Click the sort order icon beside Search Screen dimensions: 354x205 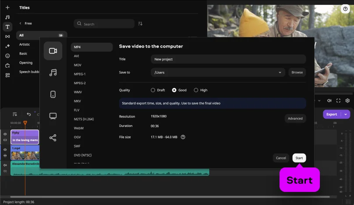click(140, 24)
